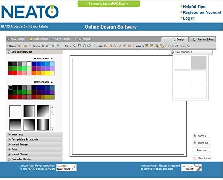Click the second Align icon
Screen dimensions: 223x180
point(110,46)
